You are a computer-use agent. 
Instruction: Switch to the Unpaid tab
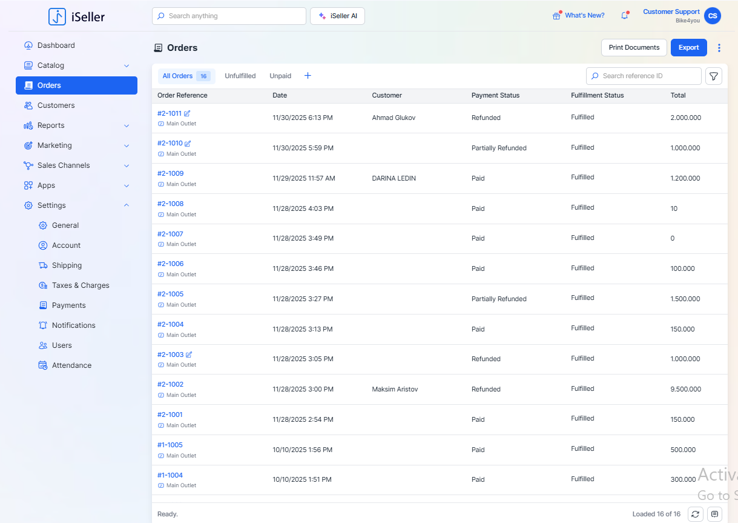[x=280, y=76]
